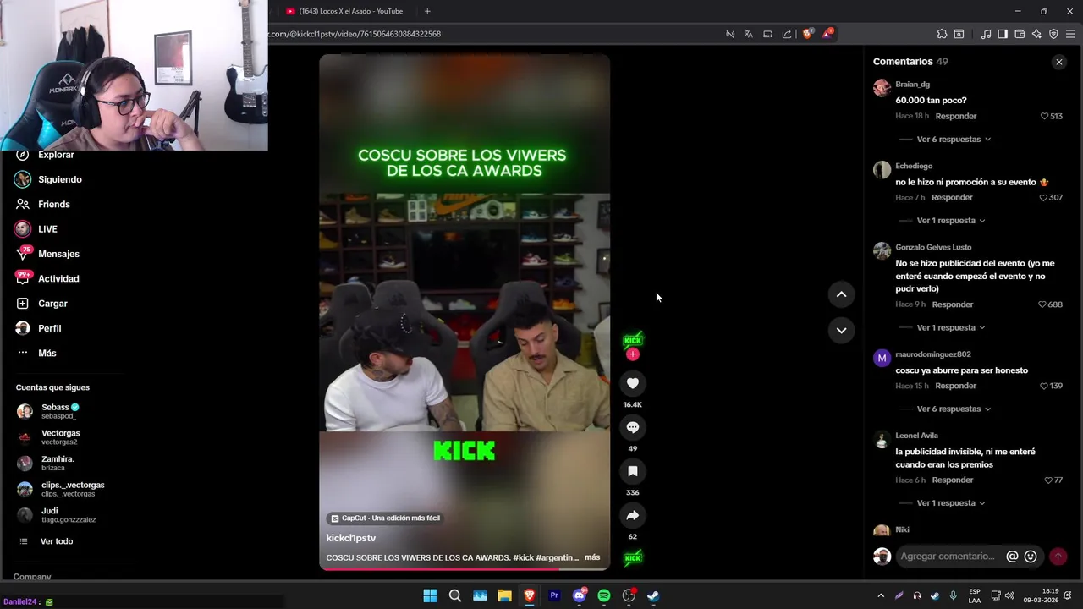
Task: Click the CapCut 'Una edición más fácil' tag
Action: 385,518
